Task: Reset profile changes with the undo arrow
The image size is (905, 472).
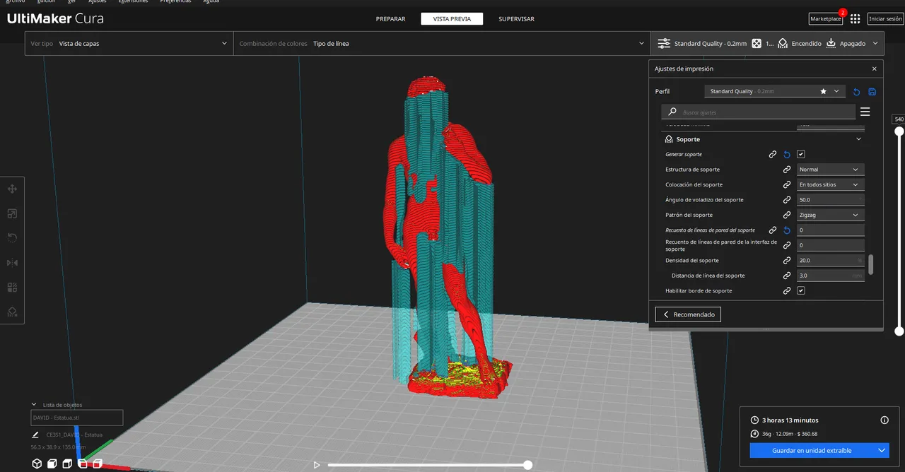Action: (857, 92)
